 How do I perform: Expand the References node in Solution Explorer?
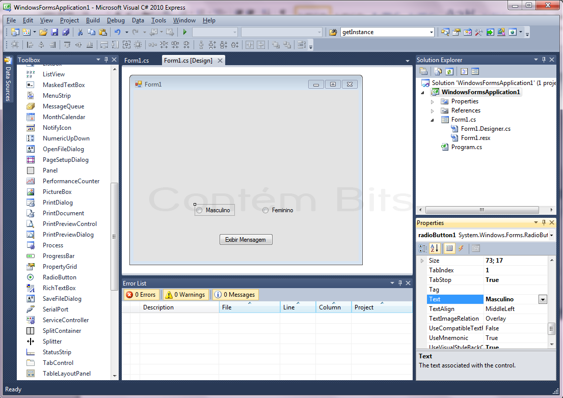[432, 111]
